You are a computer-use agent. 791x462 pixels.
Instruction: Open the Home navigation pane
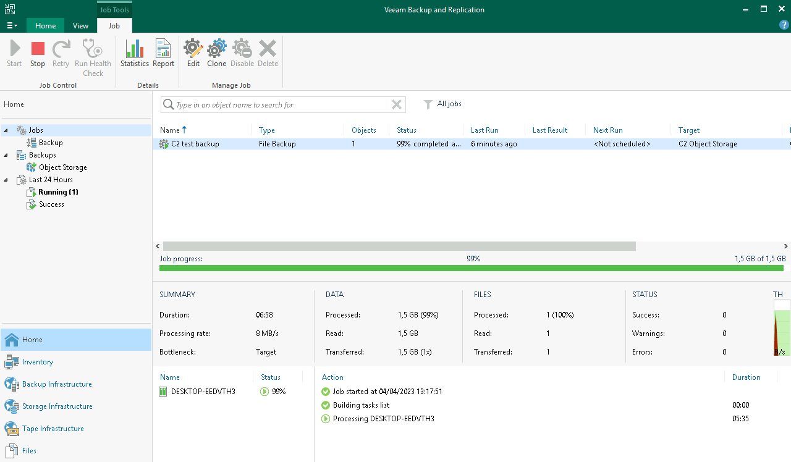76,340
